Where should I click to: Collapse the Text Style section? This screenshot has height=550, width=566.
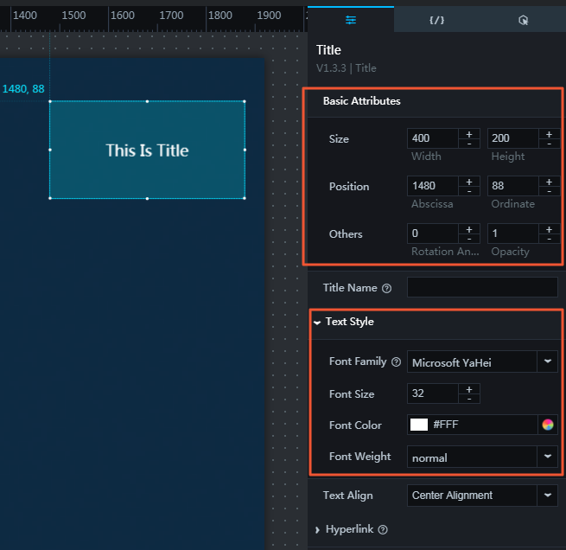point(317,322)
